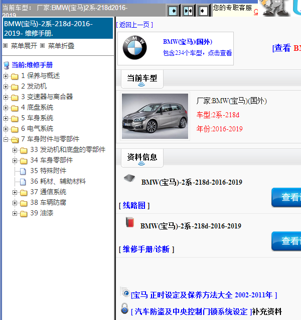Screen dimensions: 301x320
Task: Click the split-center panel layout icon
Action: pyautogui.click(x=188, y=11)
